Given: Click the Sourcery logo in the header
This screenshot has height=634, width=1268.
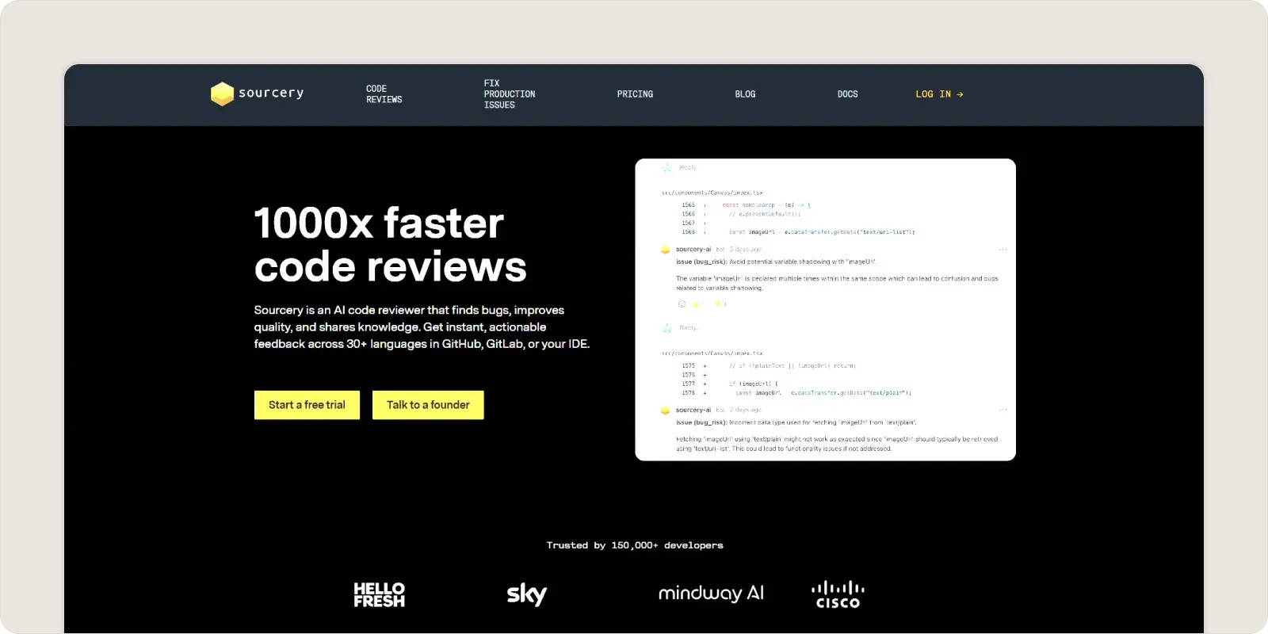Looking at the screenshot, I should [258, 94].
